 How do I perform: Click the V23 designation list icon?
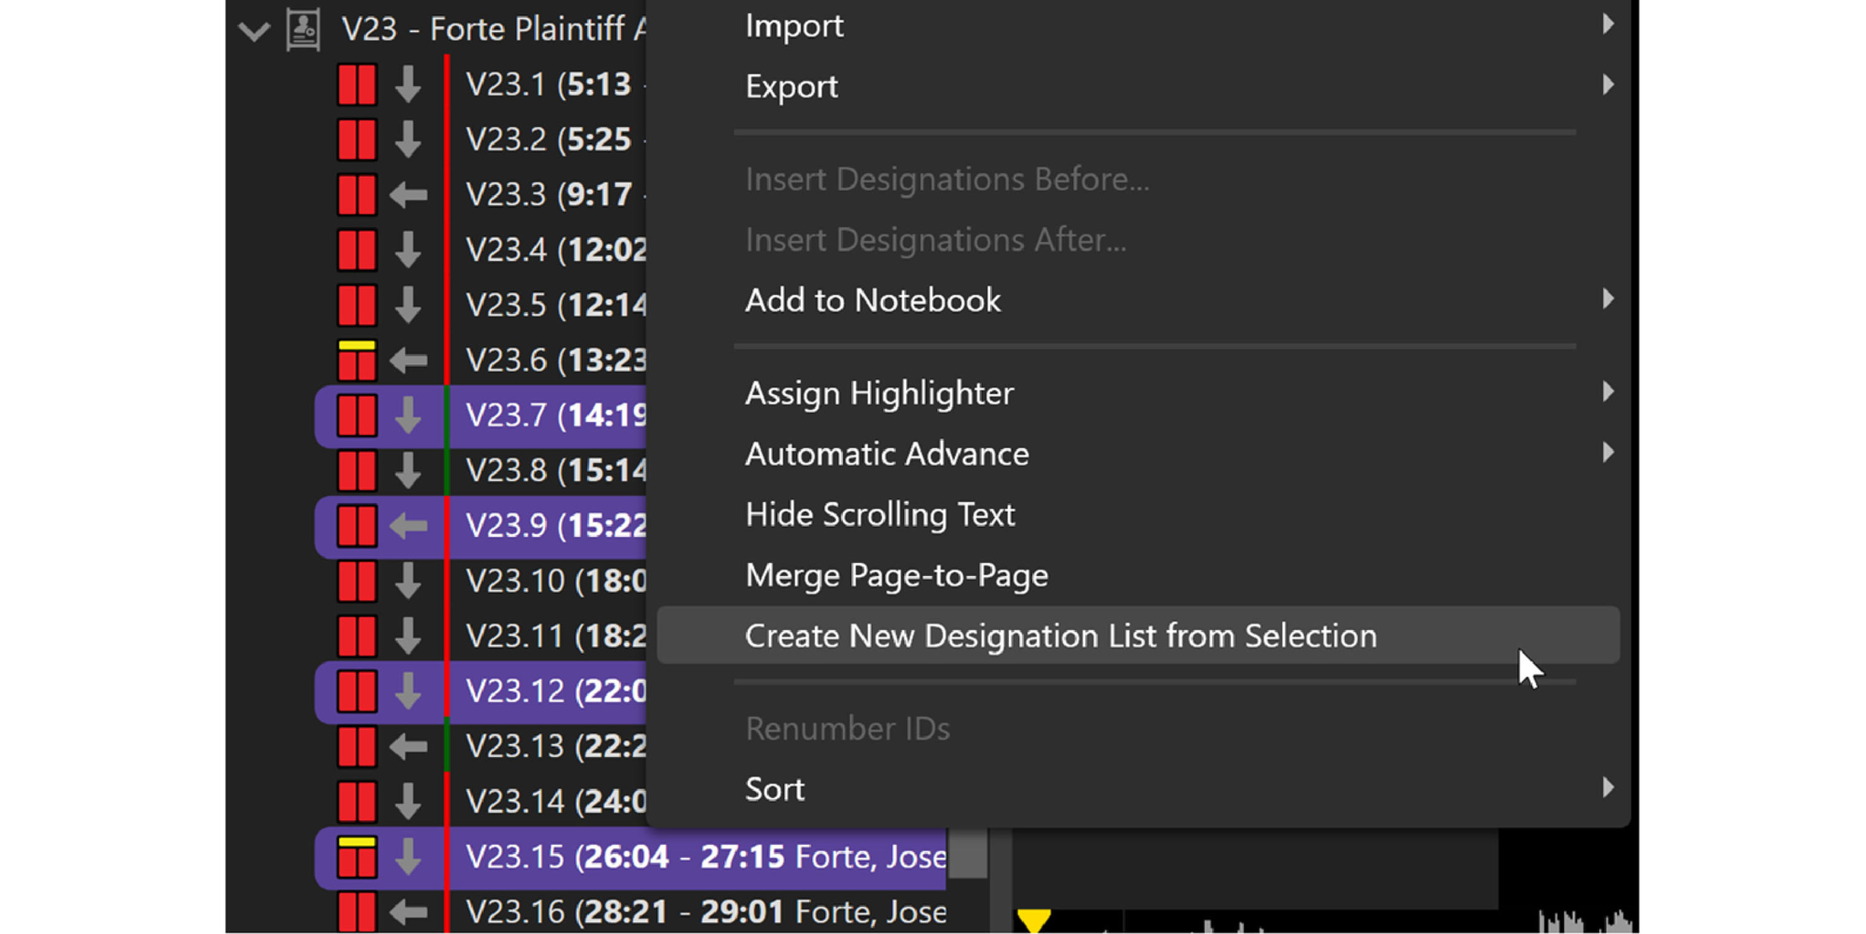coord(303,30)
